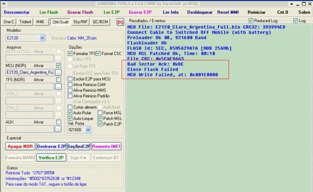This screenshot has height=192, width=313.
Task: Click log line 'Close Flash Failed'
Action: click(153, 69)
